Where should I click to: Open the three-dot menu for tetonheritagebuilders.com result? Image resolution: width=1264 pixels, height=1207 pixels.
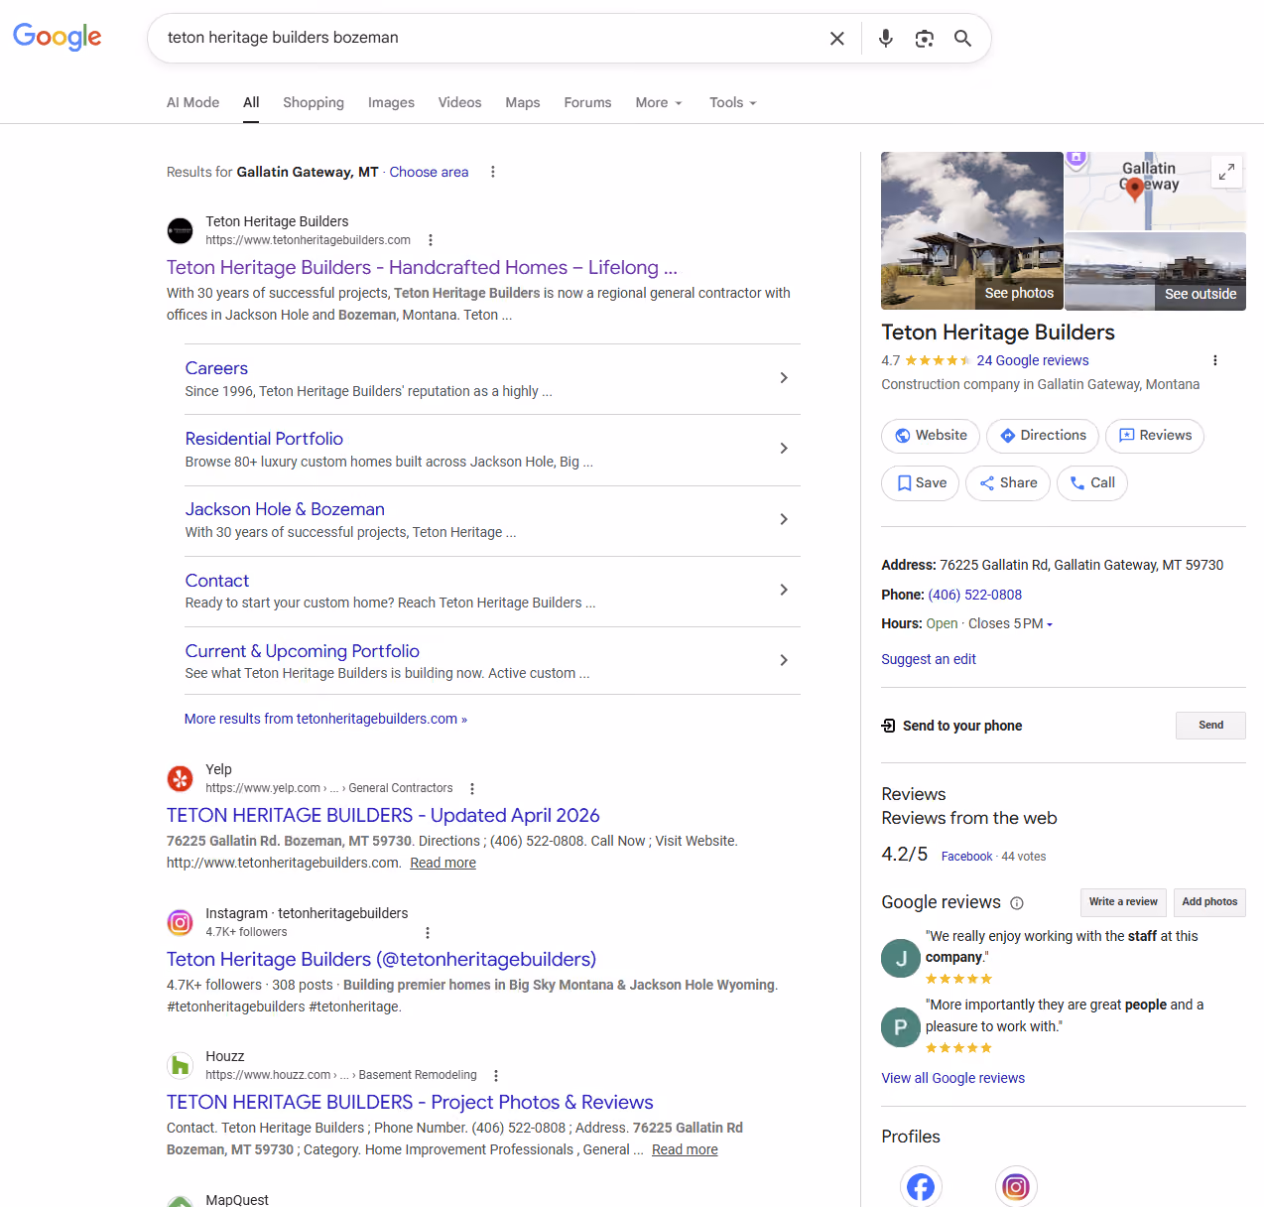tap(430, 240)
